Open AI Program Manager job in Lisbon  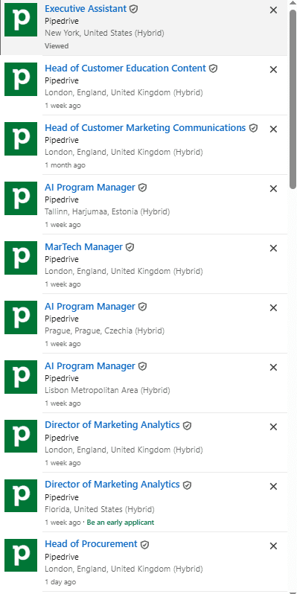coord(90,365)
